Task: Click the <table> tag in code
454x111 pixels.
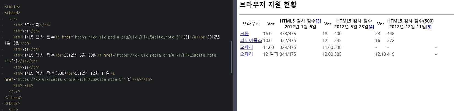Action: pos(12,7)
